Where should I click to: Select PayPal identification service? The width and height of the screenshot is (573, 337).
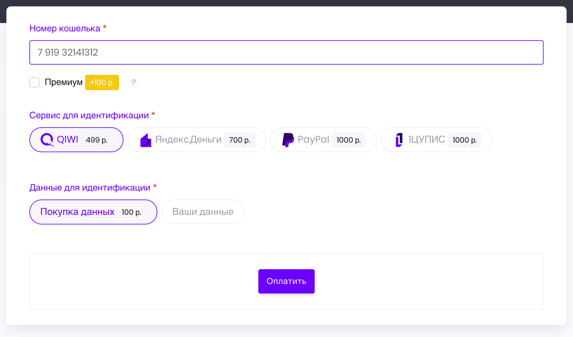coord(324,140)
